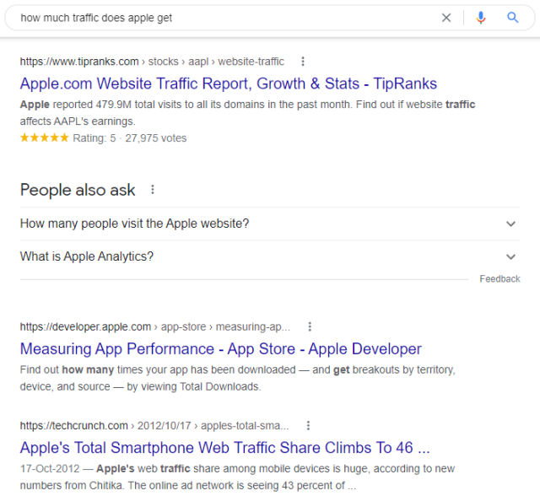Image resolution: width=540 pixels, height=496 pixels.
Task: Open the Apple's Total Smartphone Web Traffic Share link
Action: pos(225,448)
